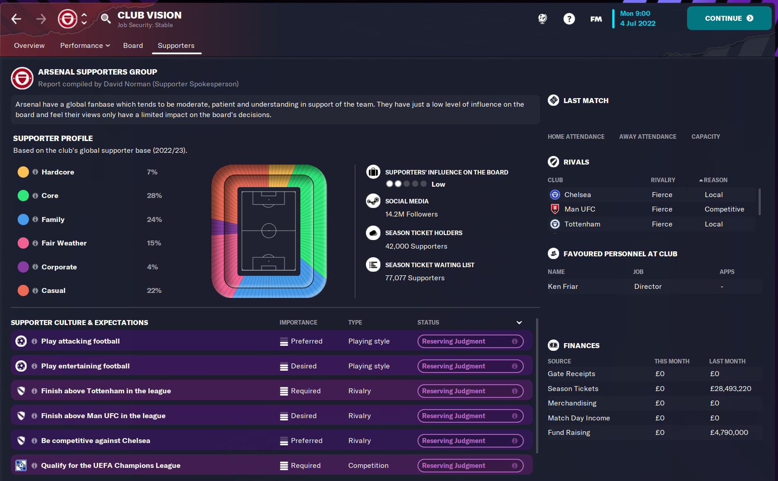Switch to the Board tab
Screen dimensions: 778x481
133,46
